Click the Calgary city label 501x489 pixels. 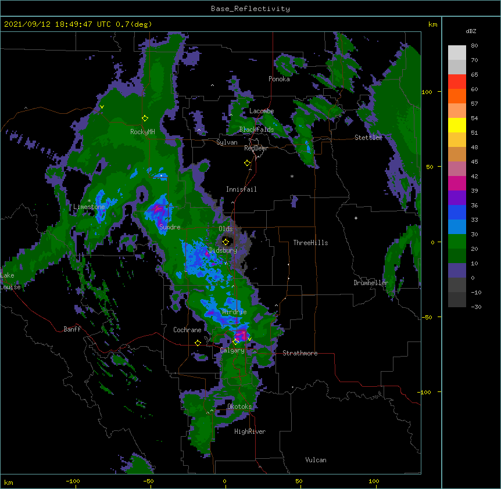(232, 350)
